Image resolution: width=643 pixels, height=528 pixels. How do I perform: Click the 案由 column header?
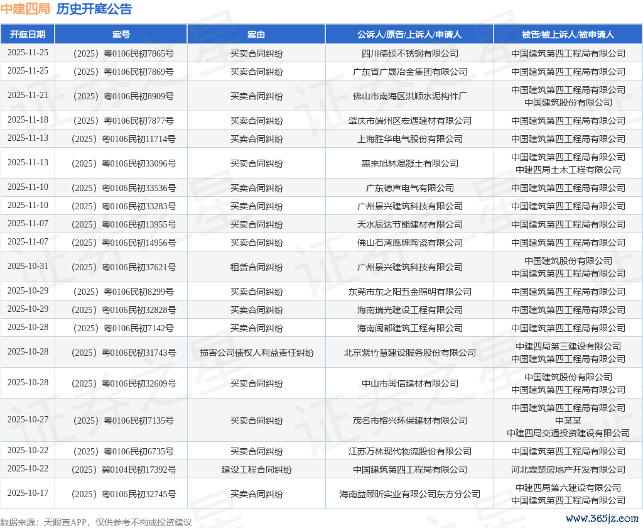(x=256, y=35)
